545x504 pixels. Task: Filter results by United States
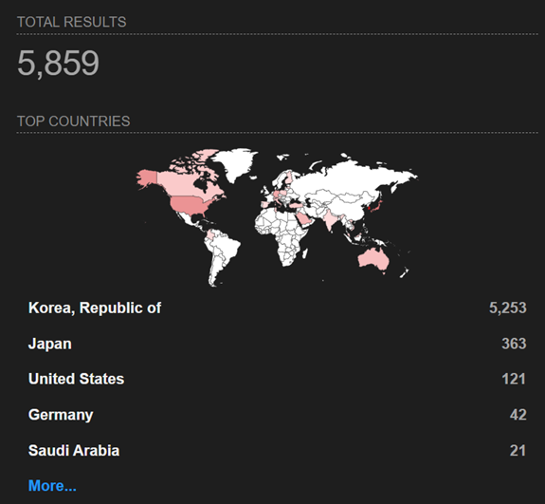[x=76, y=379]
